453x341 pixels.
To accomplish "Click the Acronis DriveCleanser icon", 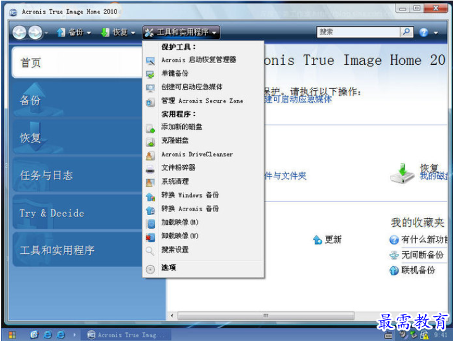I will point(150,156).
